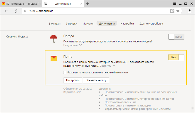Select the Дополнения browser tab
Screen dimensions: 195x113
[x=63, y=4]
